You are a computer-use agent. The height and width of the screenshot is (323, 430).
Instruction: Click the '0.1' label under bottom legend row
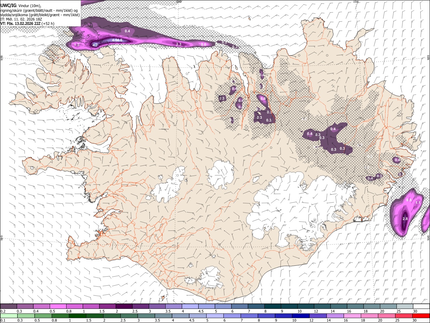coord(3,320)
